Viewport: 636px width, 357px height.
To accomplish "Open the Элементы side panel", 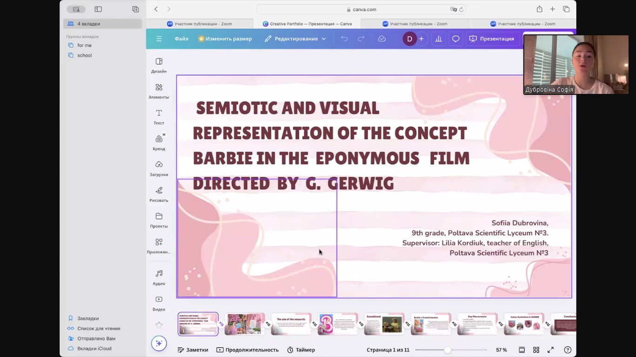I will pyautogui.click(x=159, y=92).
